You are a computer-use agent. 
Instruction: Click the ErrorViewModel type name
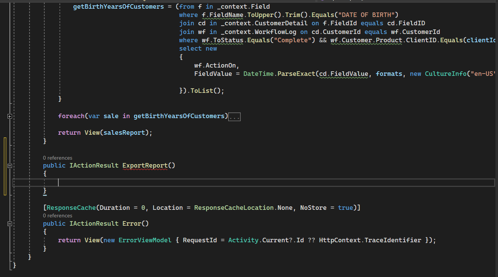coord(145,240)
